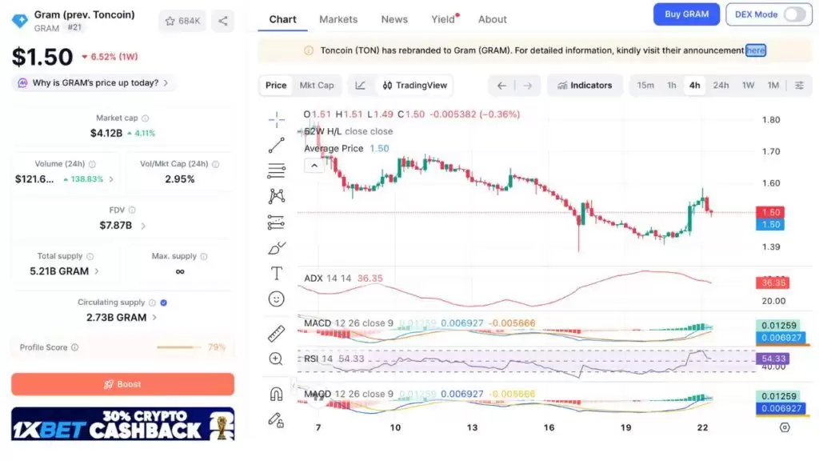819x461 pixels.
Task: Open the emoji sticker tool
Action: pyautogui.click(x=276, y=299)
